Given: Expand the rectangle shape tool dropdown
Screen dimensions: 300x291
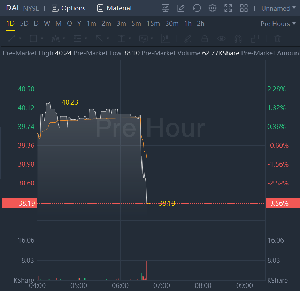Looking at the screenshot, I should click(42, 38).
